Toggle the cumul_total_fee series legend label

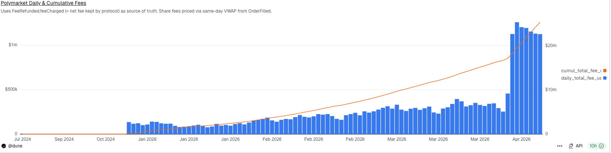tap(581, 71)
